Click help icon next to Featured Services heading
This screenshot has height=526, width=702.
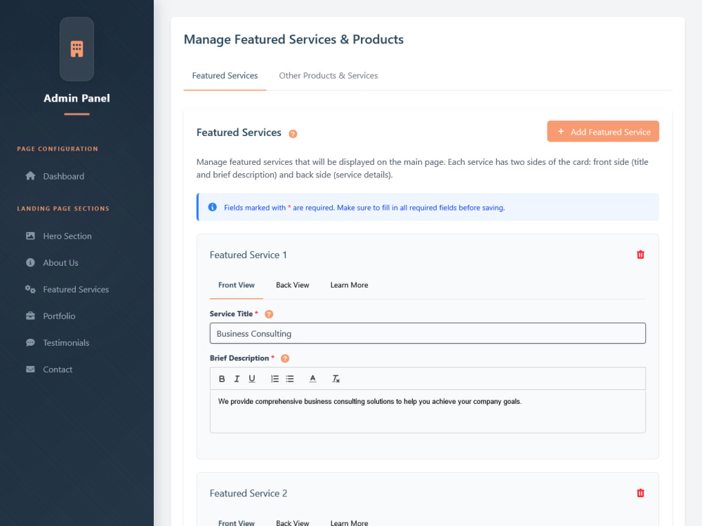(x=293, y=134)
